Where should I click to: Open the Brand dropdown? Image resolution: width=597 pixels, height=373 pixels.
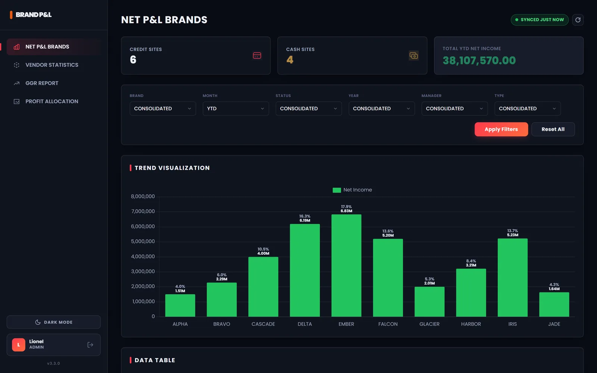pos(163,109)
